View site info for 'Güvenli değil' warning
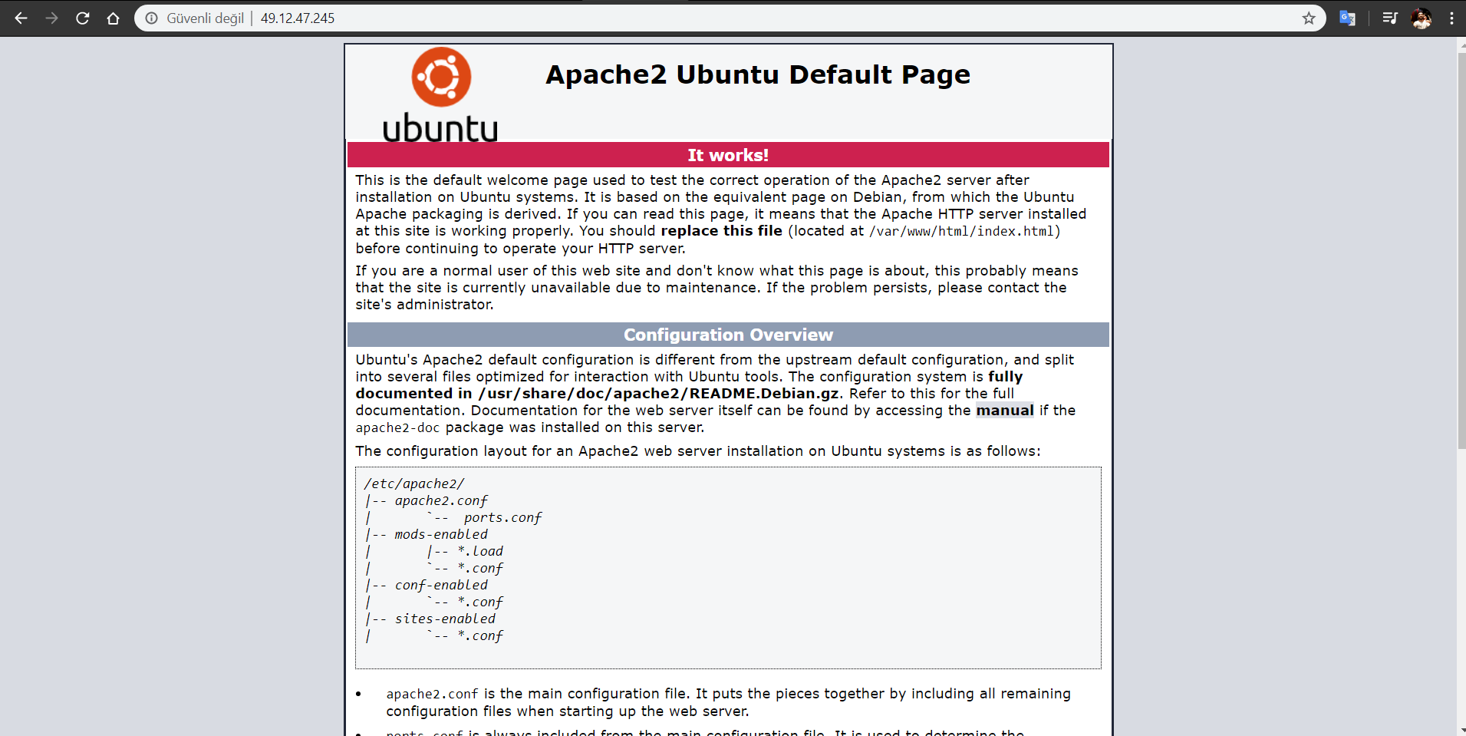Image resolution: width=1466 pixels, height=736 pixels. (195, 18)
